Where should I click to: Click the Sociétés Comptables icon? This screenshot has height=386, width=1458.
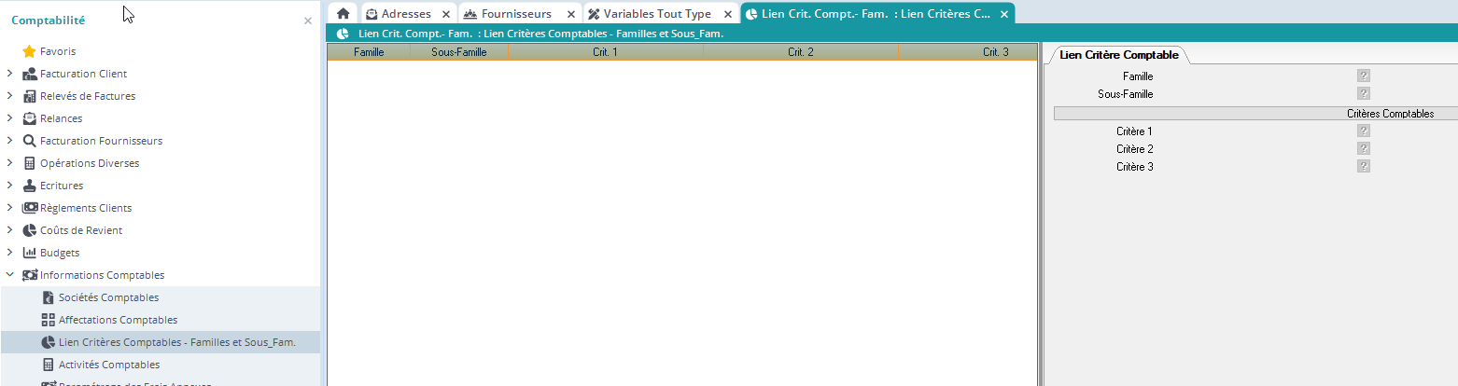tap(49, 297)
